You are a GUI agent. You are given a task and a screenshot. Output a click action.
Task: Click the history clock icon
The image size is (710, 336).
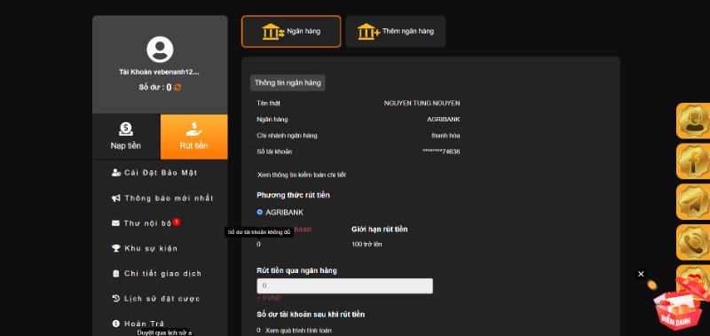tap(115, 299)
